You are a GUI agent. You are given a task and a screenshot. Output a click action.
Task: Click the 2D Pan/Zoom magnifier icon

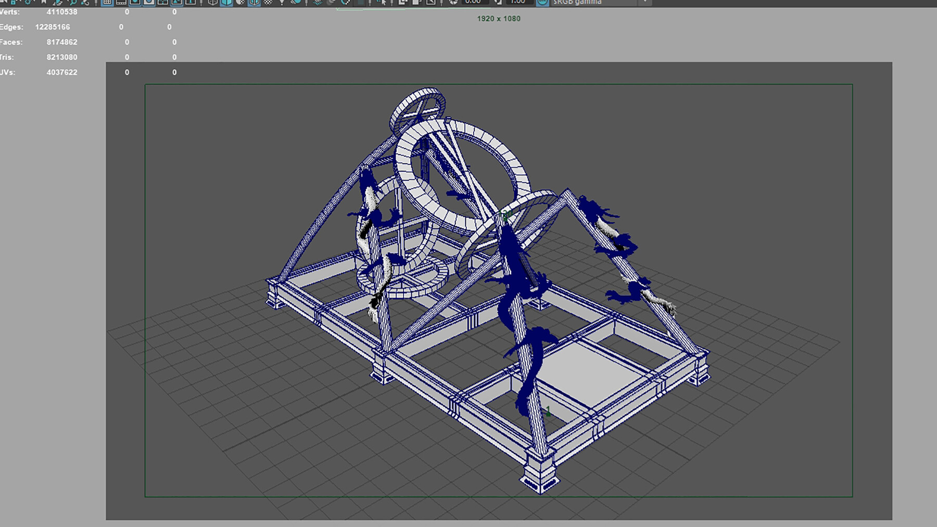click(x=72, y=2)
